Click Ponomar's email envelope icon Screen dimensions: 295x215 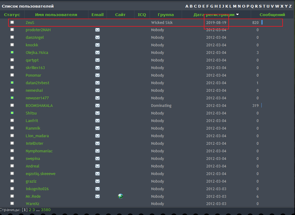point(98,75)
